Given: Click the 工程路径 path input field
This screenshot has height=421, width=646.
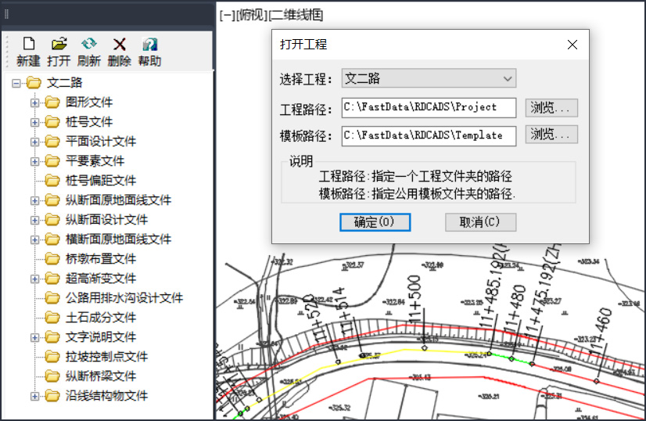Looking at the screenshot, I should (429, 108).
